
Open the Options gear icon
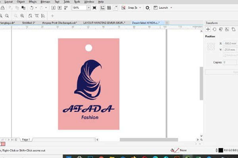tap(147, 8)
